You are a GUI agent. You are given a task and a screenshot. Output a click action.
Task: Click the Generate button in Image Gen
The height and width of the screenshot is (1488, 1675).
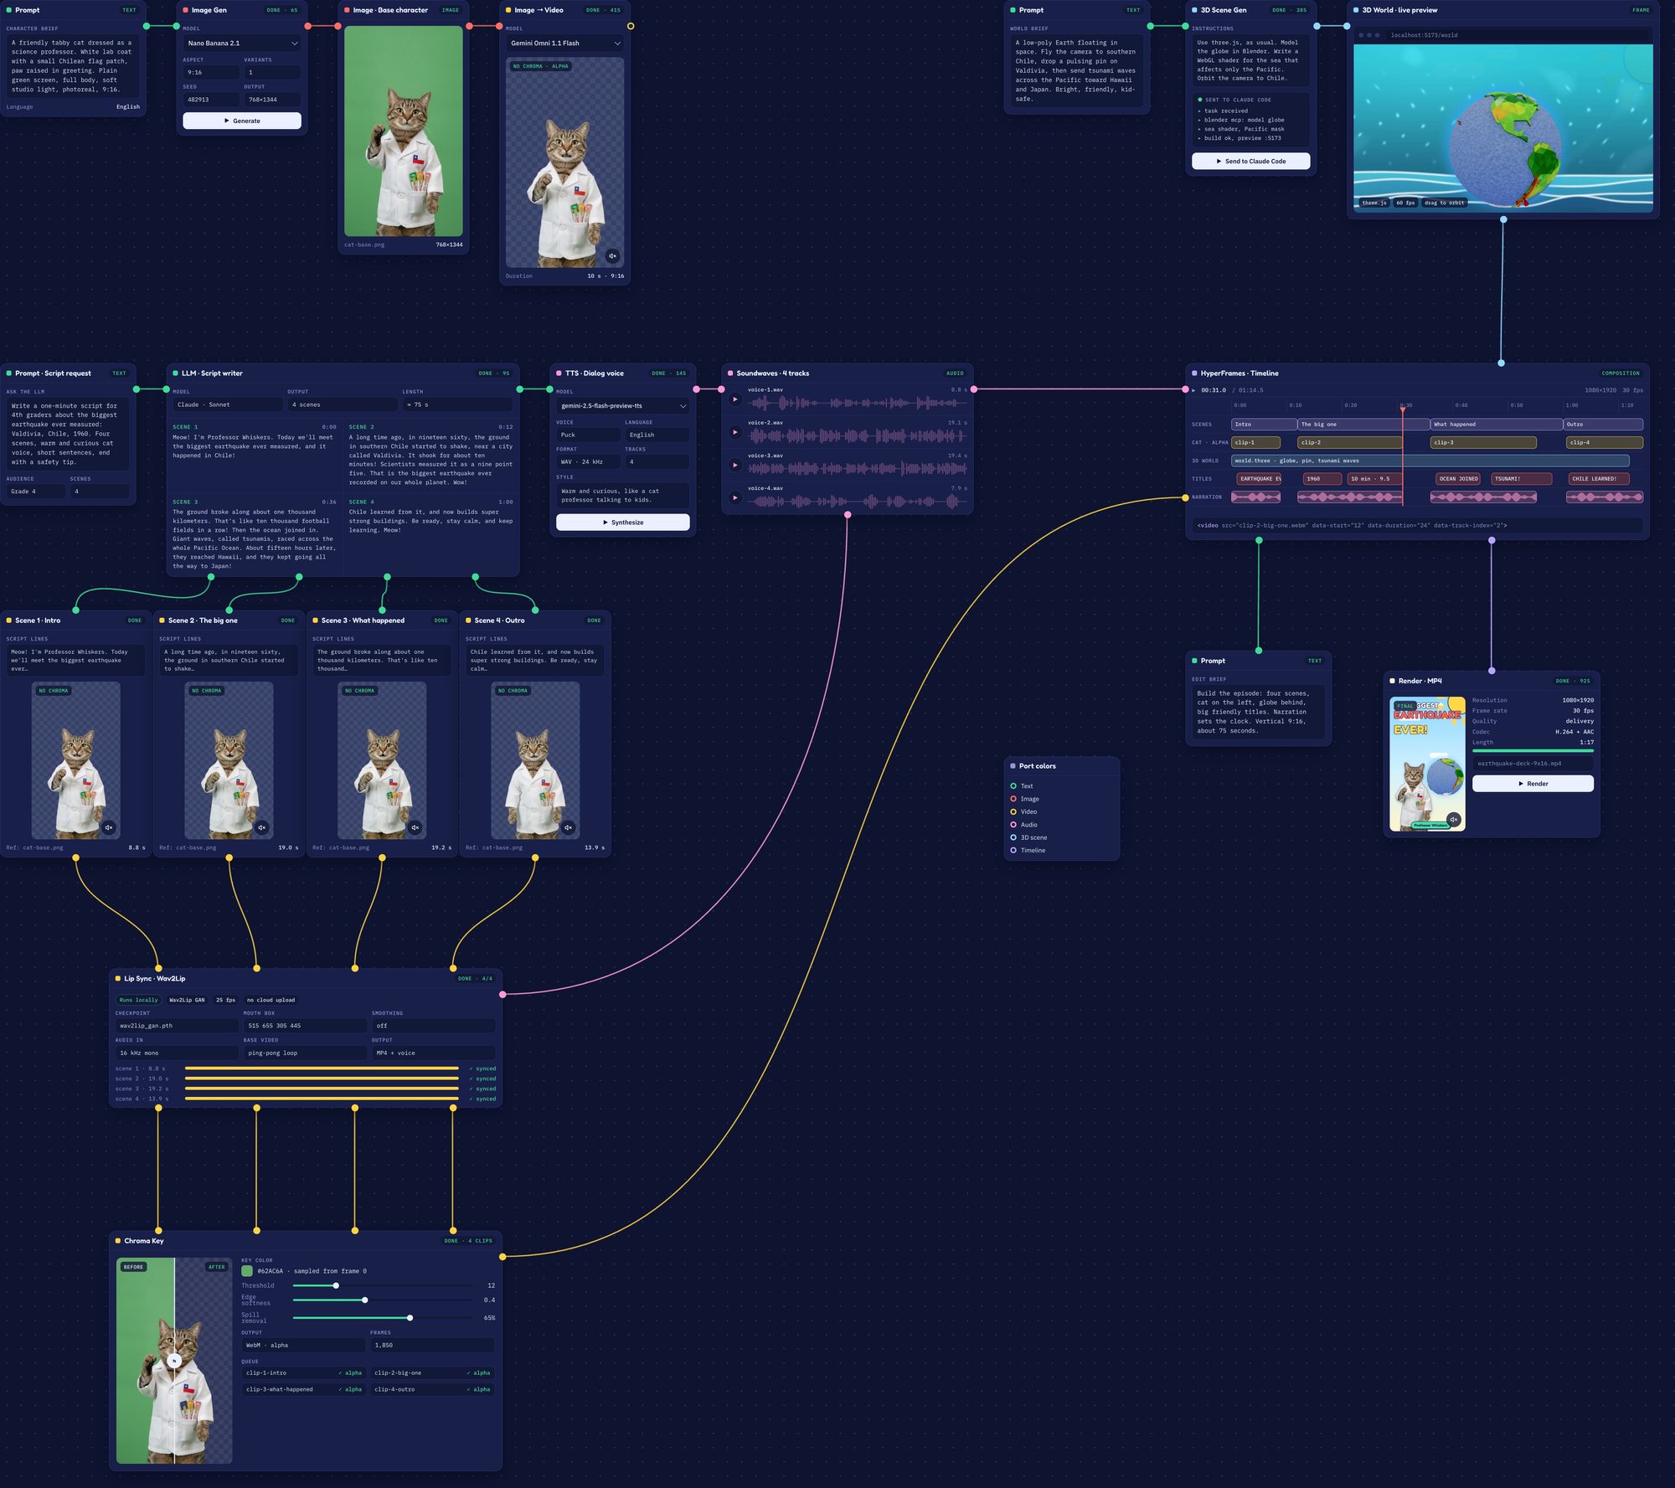coord(242,121)
